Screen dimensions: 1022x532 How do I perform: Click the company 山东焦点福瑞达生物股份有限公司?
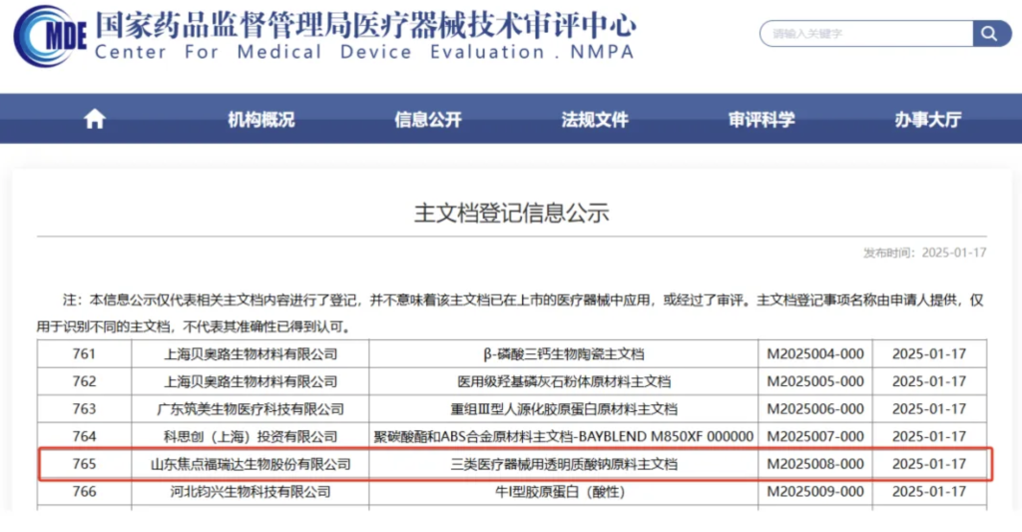point(251,464)
